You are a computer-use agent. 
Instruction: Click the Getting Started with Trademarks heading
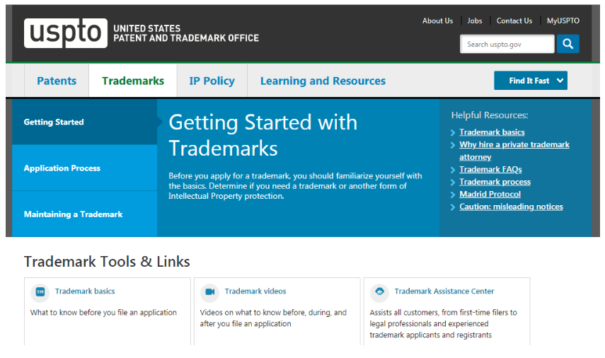click(x=263, y=135)
